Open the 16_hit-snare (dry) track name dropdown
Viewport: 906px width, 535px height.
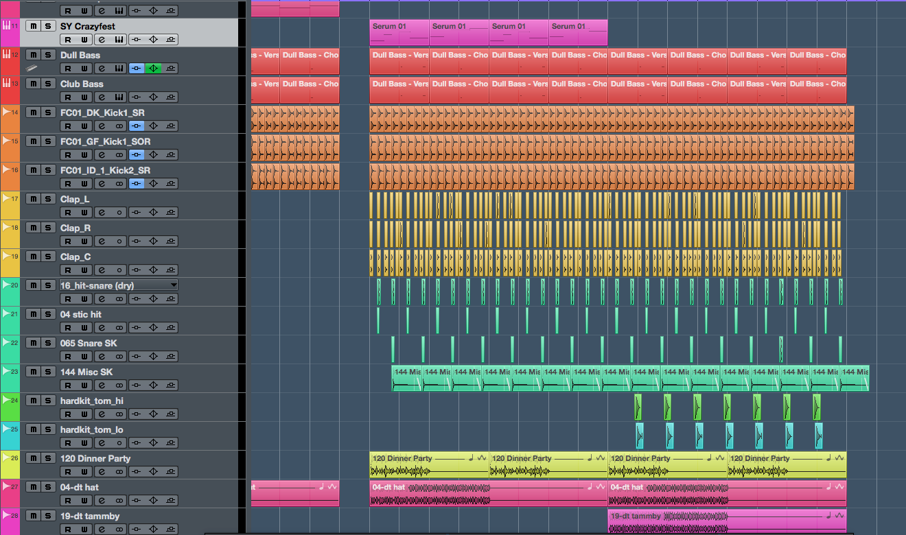(x=174, y=285)
